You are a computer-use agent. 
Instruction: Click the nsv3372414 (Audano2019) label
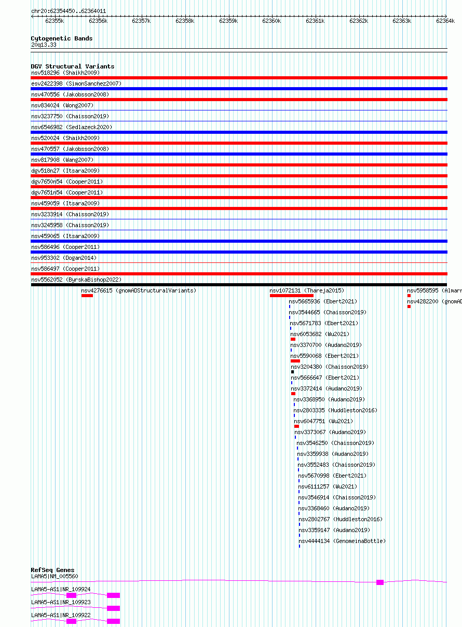tap(327, 388)
